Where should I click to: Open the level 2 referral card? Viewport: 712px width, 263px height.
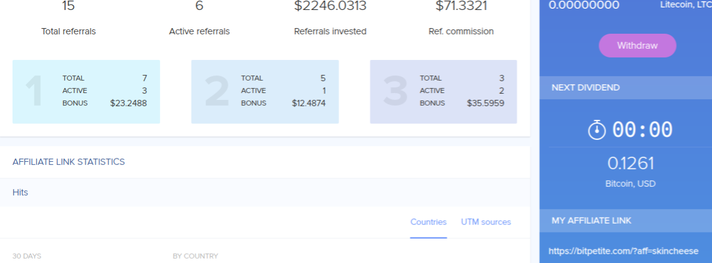tap(265, 92)
